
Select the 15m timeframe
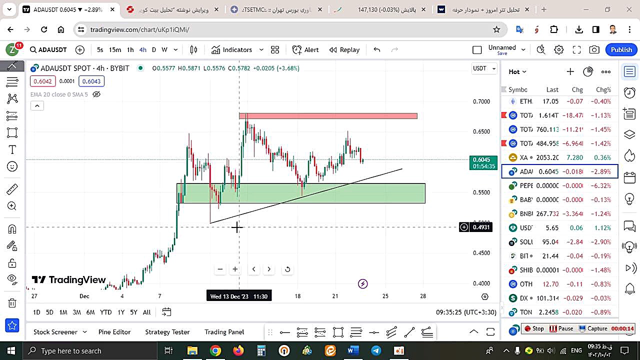(x=115, y=49)
